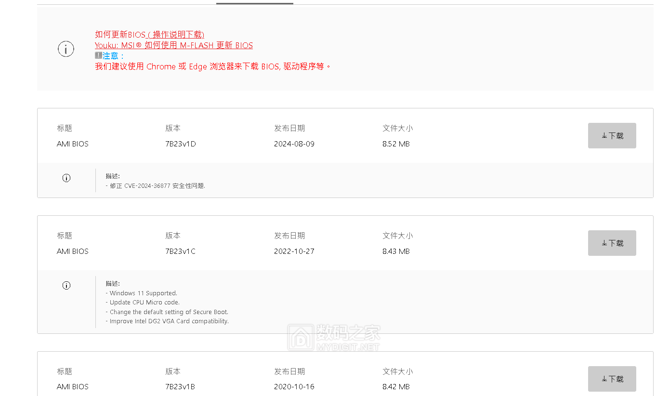Click the 数码之家 house watermark logo
This screenshot has width=669, height=396.
point(301,337)
